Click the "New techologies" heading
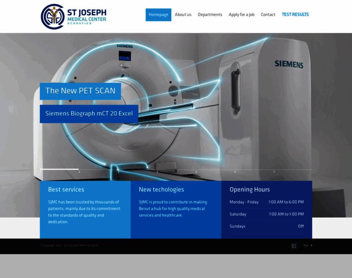Screen dimensions: 352x278 161,190
